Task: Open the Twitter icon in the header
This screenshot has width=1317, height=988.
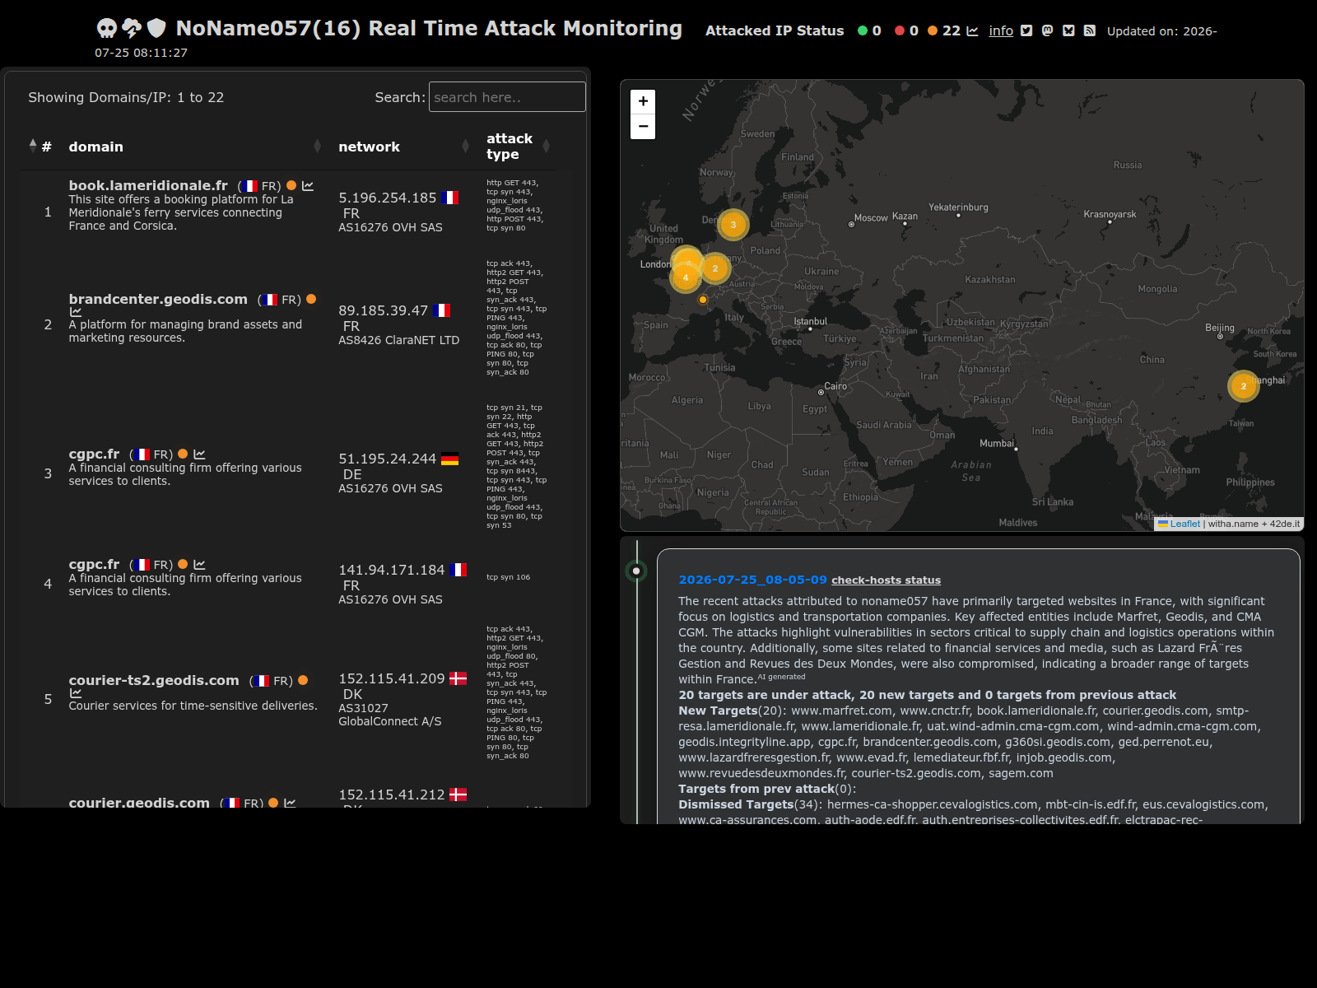Action: pos(1026,30)
